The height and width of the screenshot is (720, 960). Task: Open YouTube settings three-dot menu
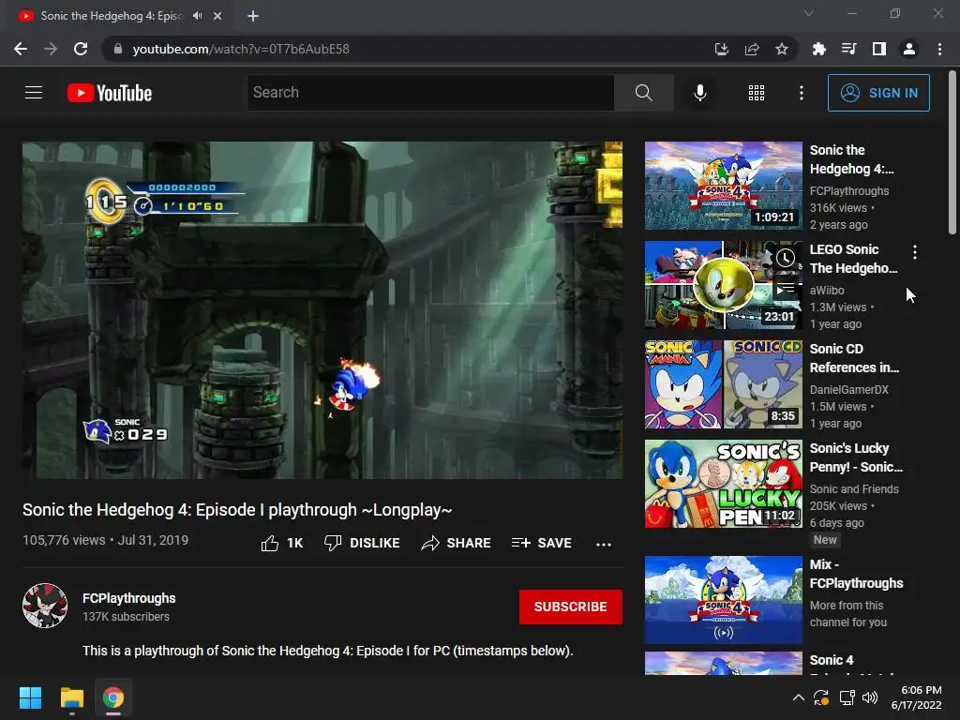[x=801, y=93]
